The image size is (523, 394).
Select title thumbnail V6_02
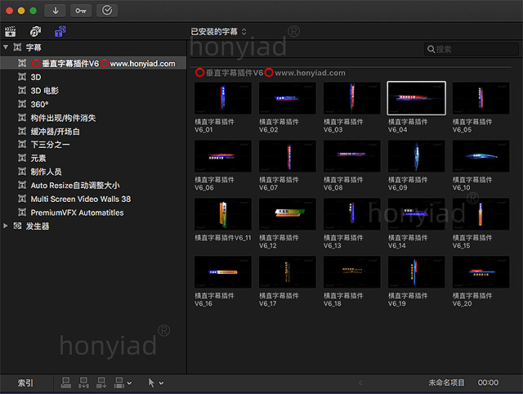(288, 98)
